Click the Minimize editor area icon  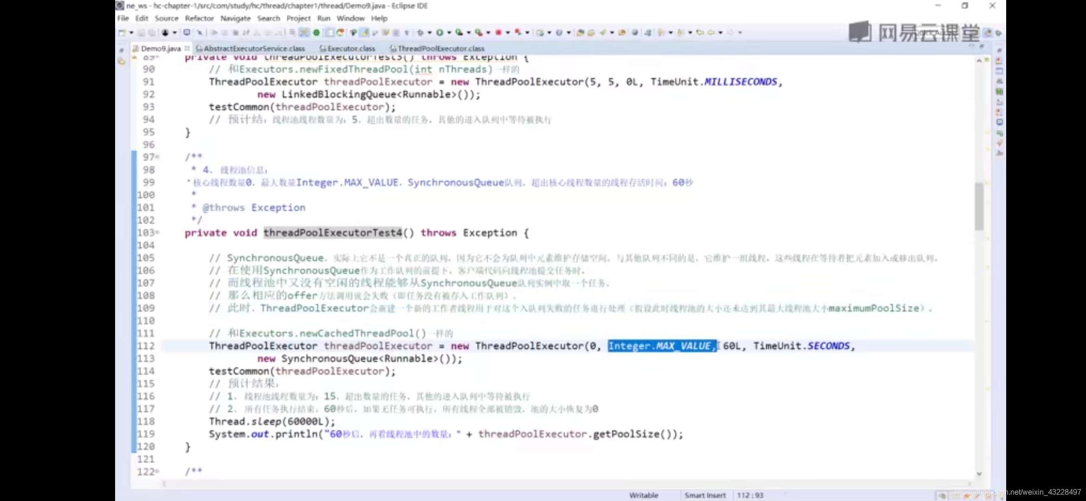point(971,46)
